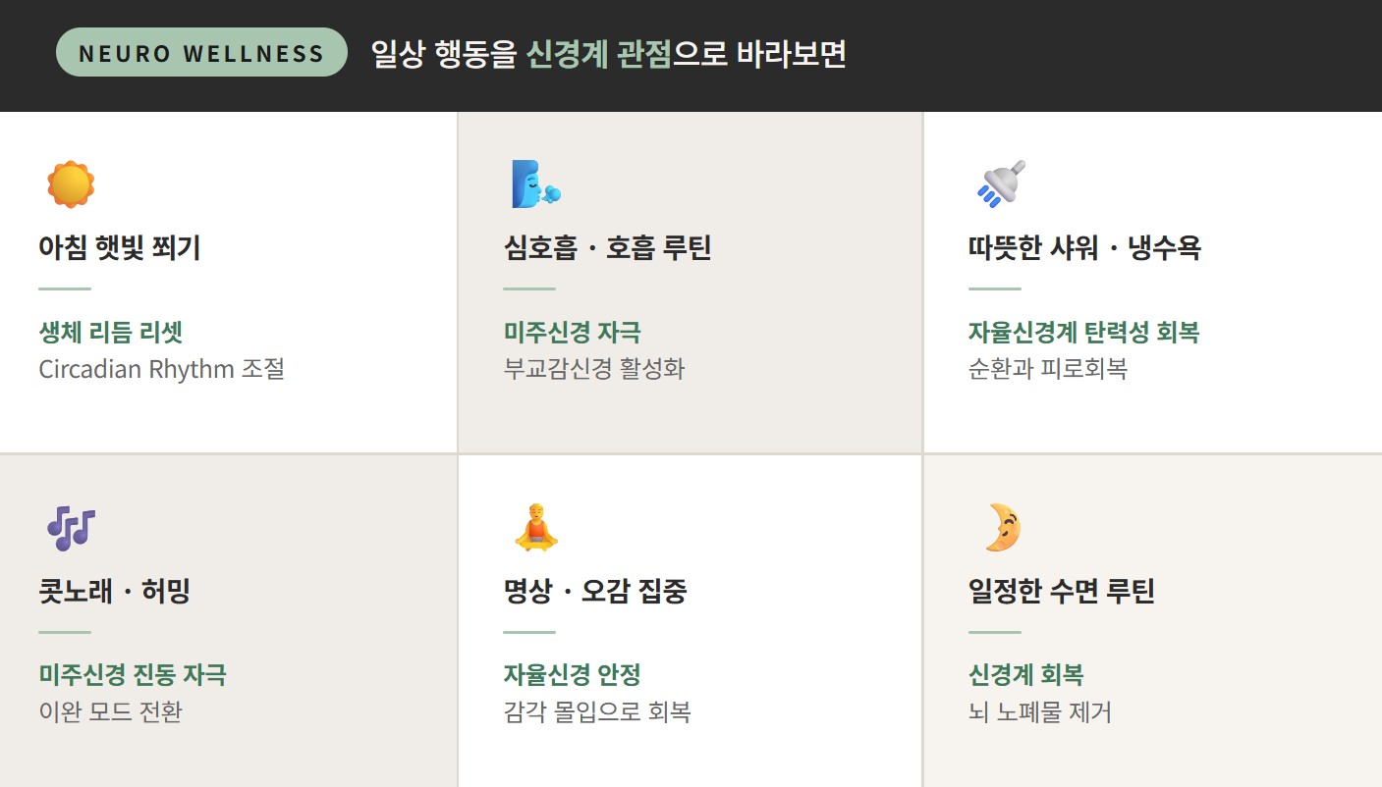Click the 콧노래 · 허밍 heading
1382x787 pixels.
115,591
